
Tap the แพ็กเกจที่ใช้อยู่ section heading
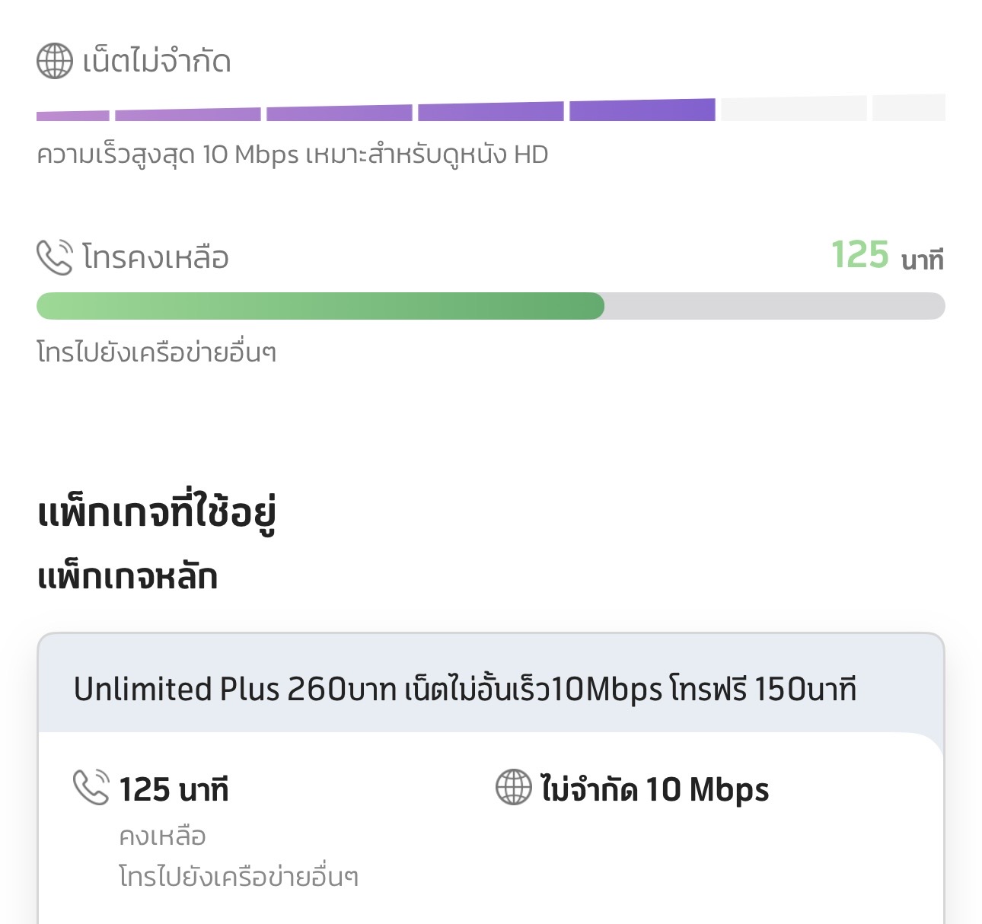click(157, 513)
